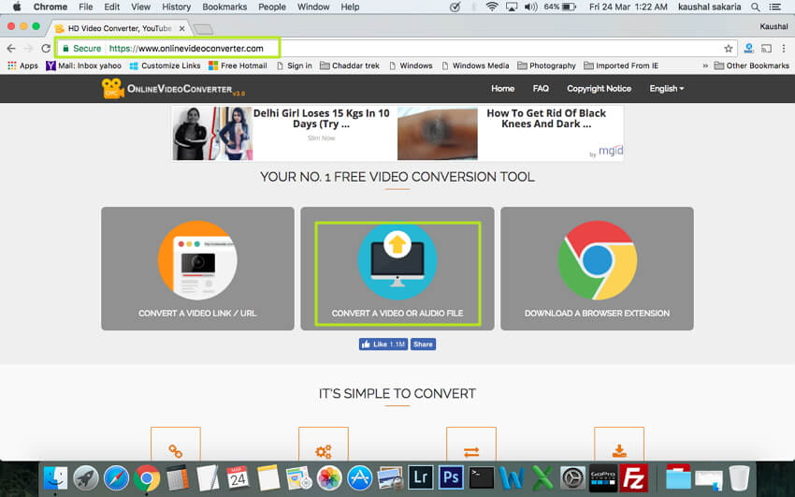Expand the Imported From IE folder
795x497 pixels.
[621, 66]
